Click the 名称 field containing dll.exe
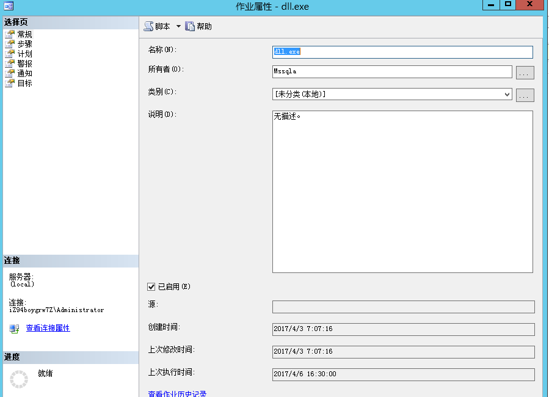 point(402,52)
